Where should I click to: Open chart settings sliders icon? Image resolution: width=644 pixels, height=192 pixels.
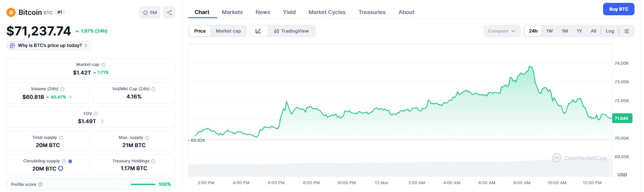click(x=627, y=31)
